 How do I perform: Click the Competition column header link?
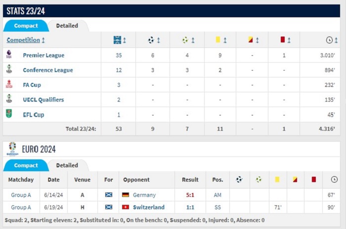click(23, 40)
